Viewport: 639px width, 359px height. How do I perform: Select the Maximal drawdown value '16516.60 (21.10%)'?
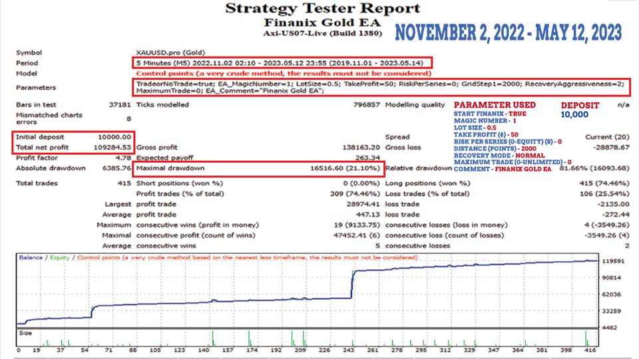coord(345,168)
